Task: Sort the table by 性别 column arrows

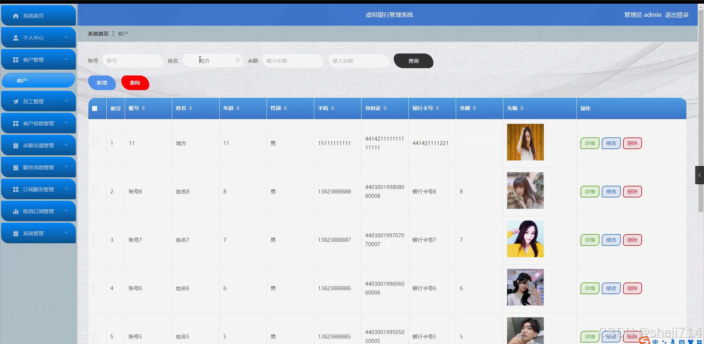Action: [285, 108]
